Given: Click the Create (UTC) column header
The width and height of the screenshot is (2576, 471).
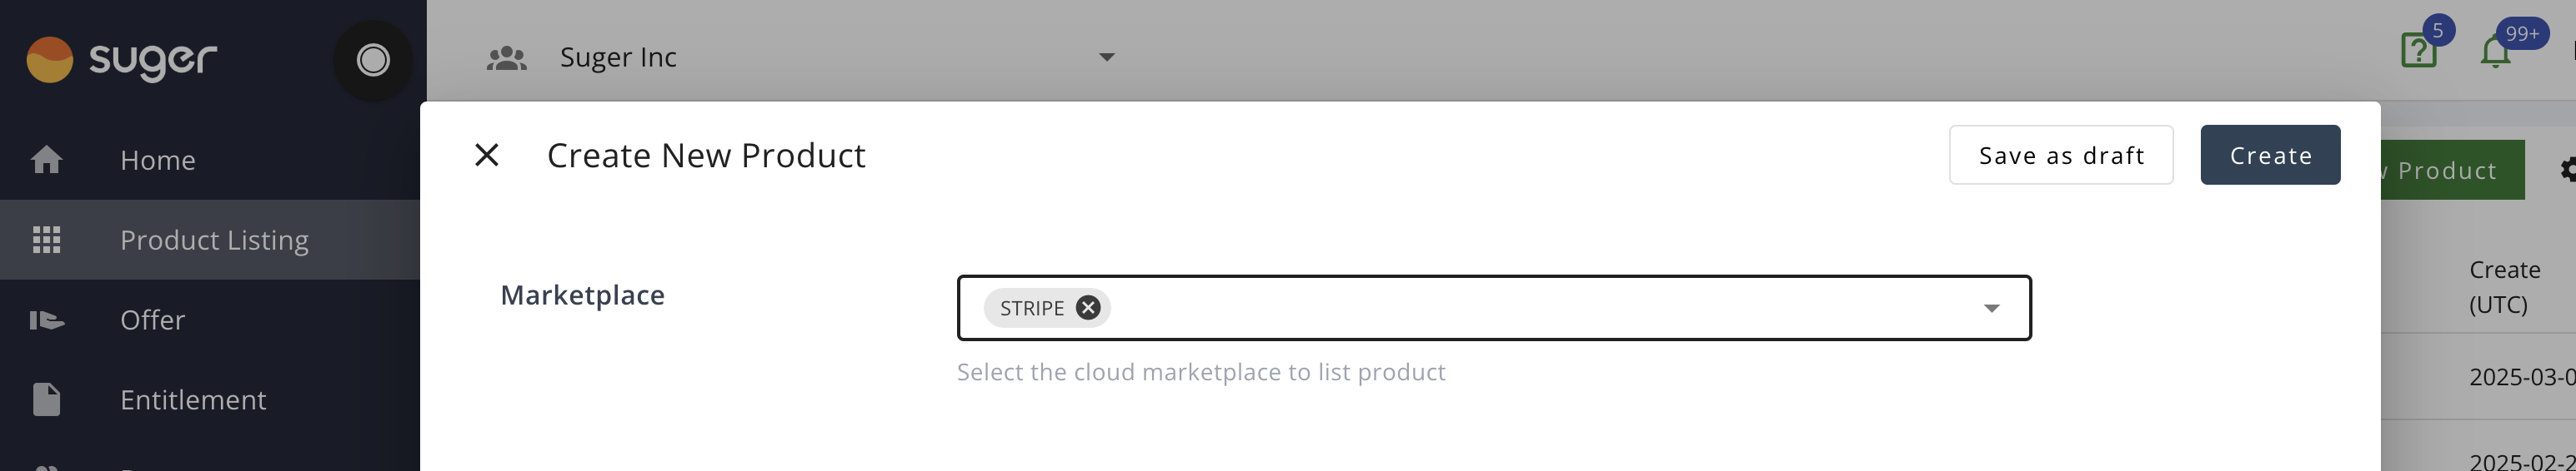Looking at the screenshot, I should (2504, 286).
